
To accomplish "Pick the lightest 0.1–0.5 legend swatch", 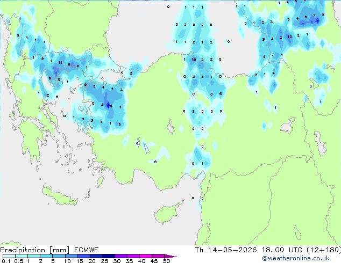I will (9, 256).
